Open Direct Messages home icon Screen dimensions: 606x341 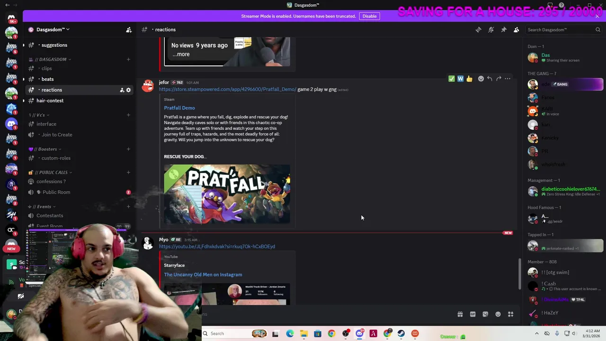pos(11,18)
